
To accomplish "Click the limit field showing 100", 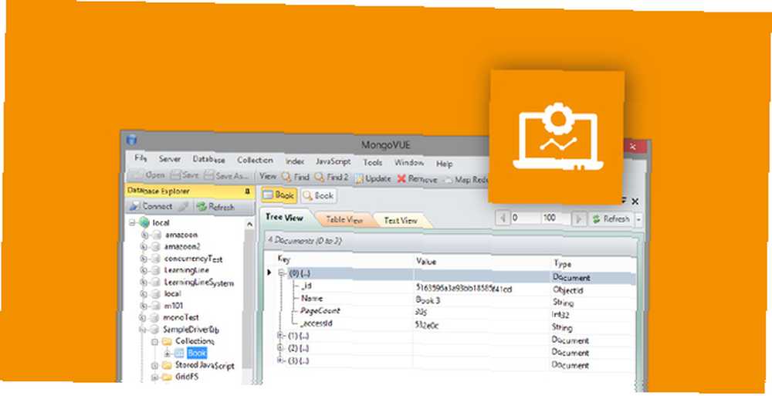I will point(557,218).
